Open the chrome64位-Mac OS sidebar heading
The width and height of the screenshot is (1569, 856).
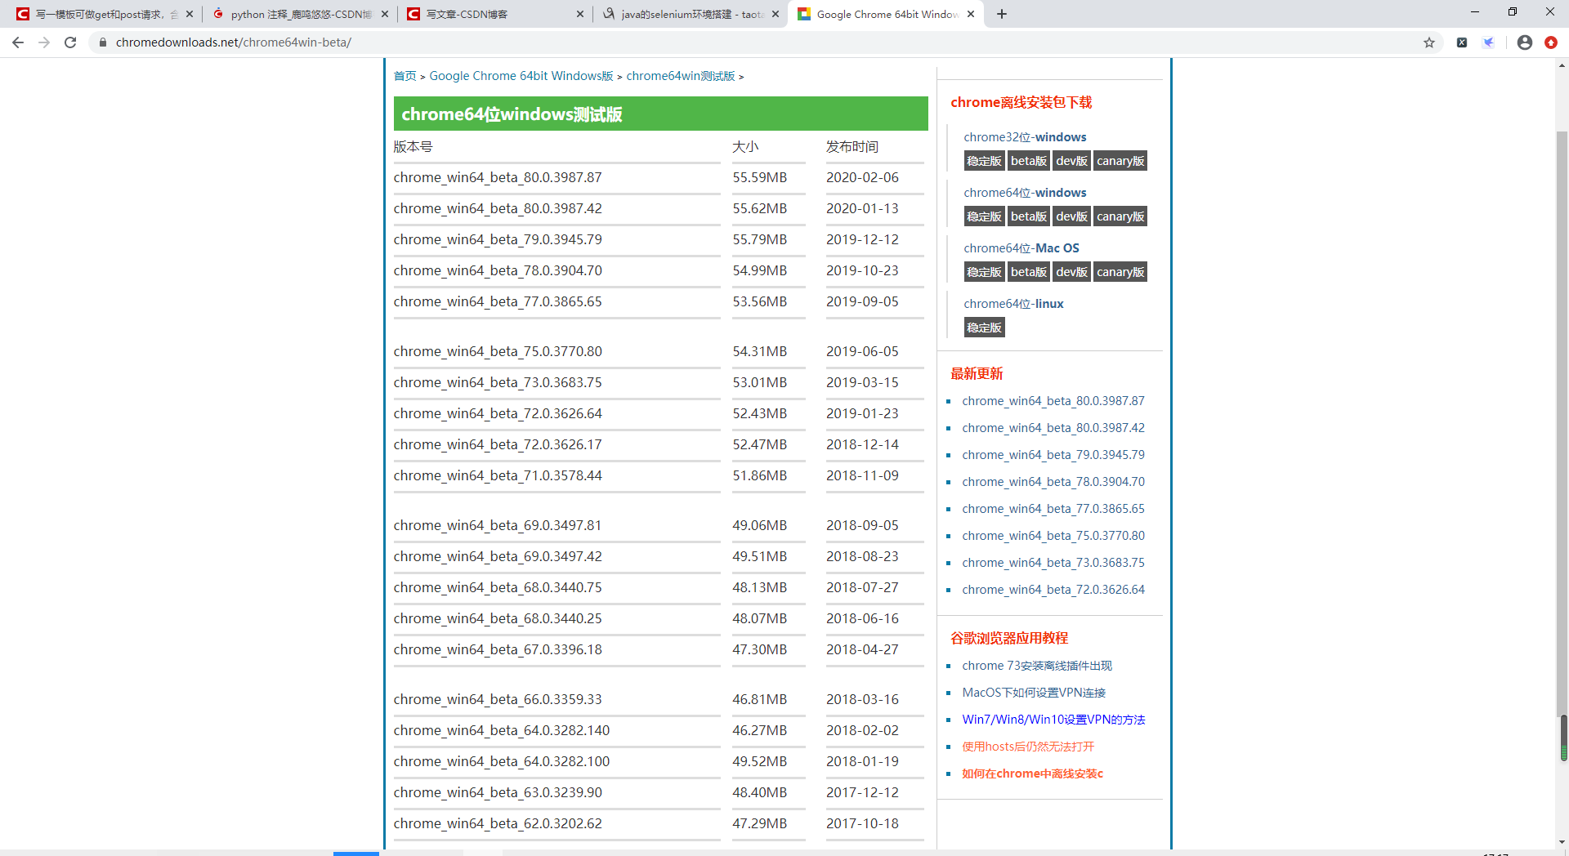click(x=1021, y=248)
